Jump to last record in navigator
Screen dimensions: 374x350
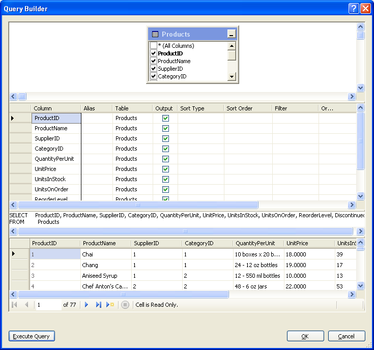pos(99,305)
